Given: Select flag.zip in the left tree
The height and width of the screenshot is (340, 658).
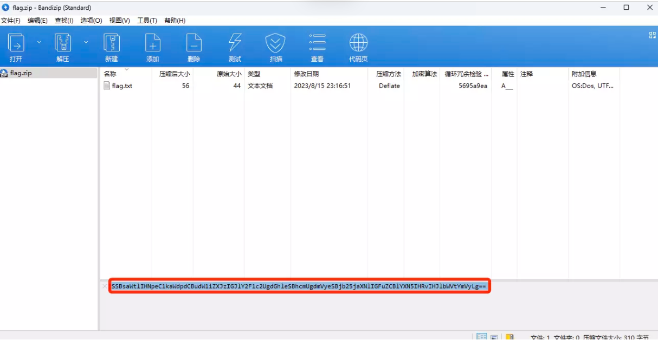Looking at the screenshot, I should click(x=21, y=73).
